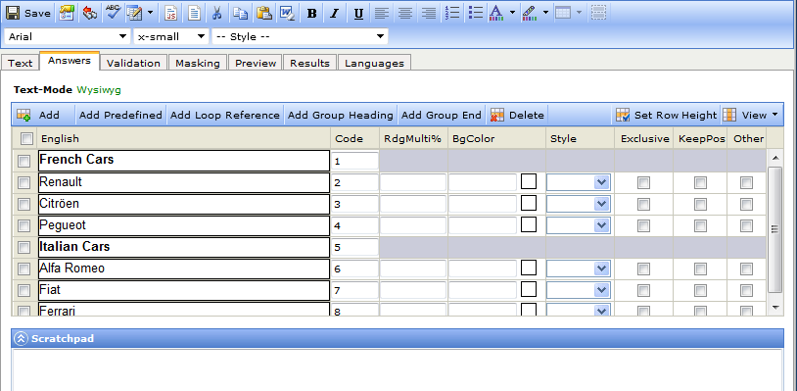Insert a numbered list
Screen dimensions: 797x391
pyautogui.click(x=452, y=13)
